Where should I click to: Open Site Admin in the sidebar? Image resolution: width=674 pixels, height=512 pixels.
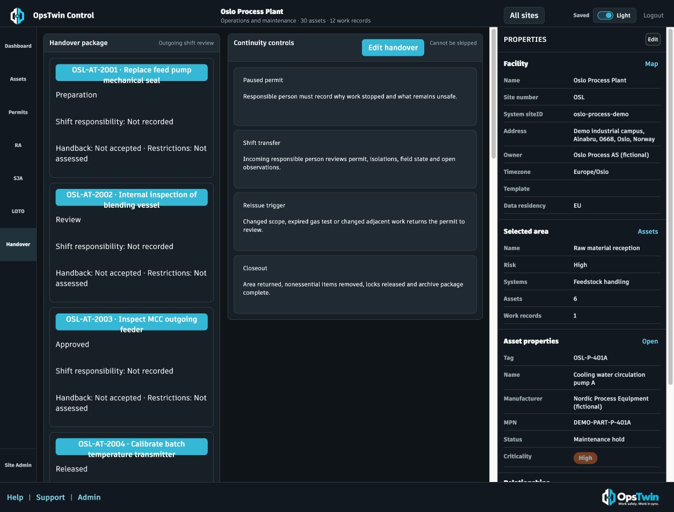click(18, 465)
